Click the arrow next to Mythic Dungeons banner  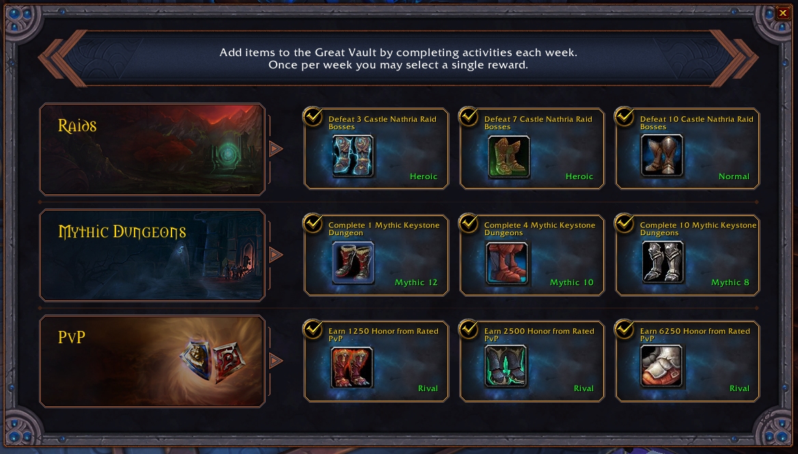(275, 255)
